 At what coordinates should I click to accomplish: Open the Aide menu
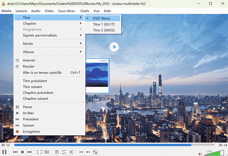click(107, 11)
